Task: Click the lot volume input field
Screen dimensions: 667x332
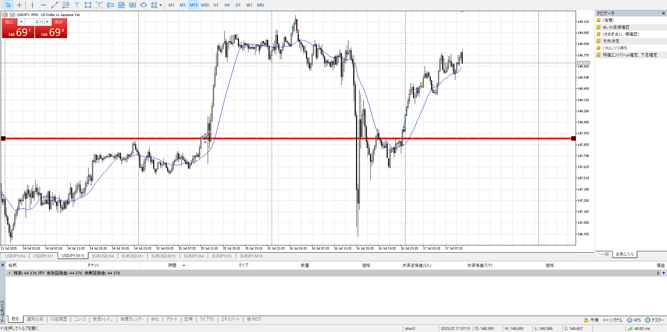Action: tap(34, 22)
